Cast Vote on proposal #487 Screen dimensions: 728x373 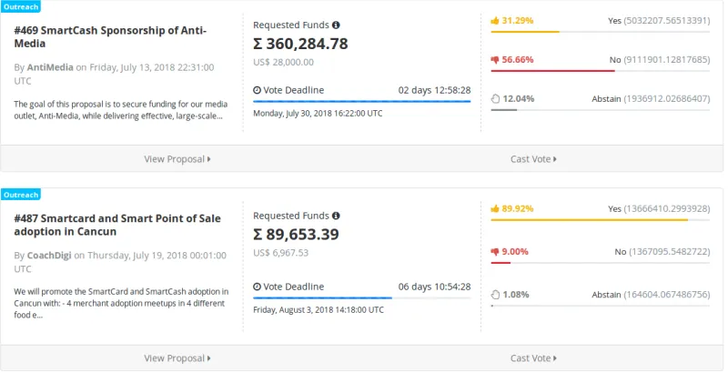point(533,358)
